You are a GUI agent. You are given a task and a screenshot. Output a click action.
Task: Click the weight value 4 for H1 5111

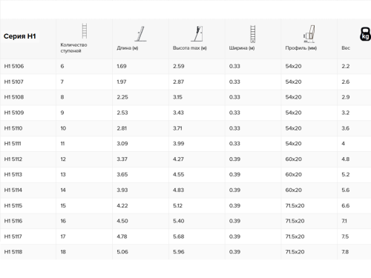344,144
